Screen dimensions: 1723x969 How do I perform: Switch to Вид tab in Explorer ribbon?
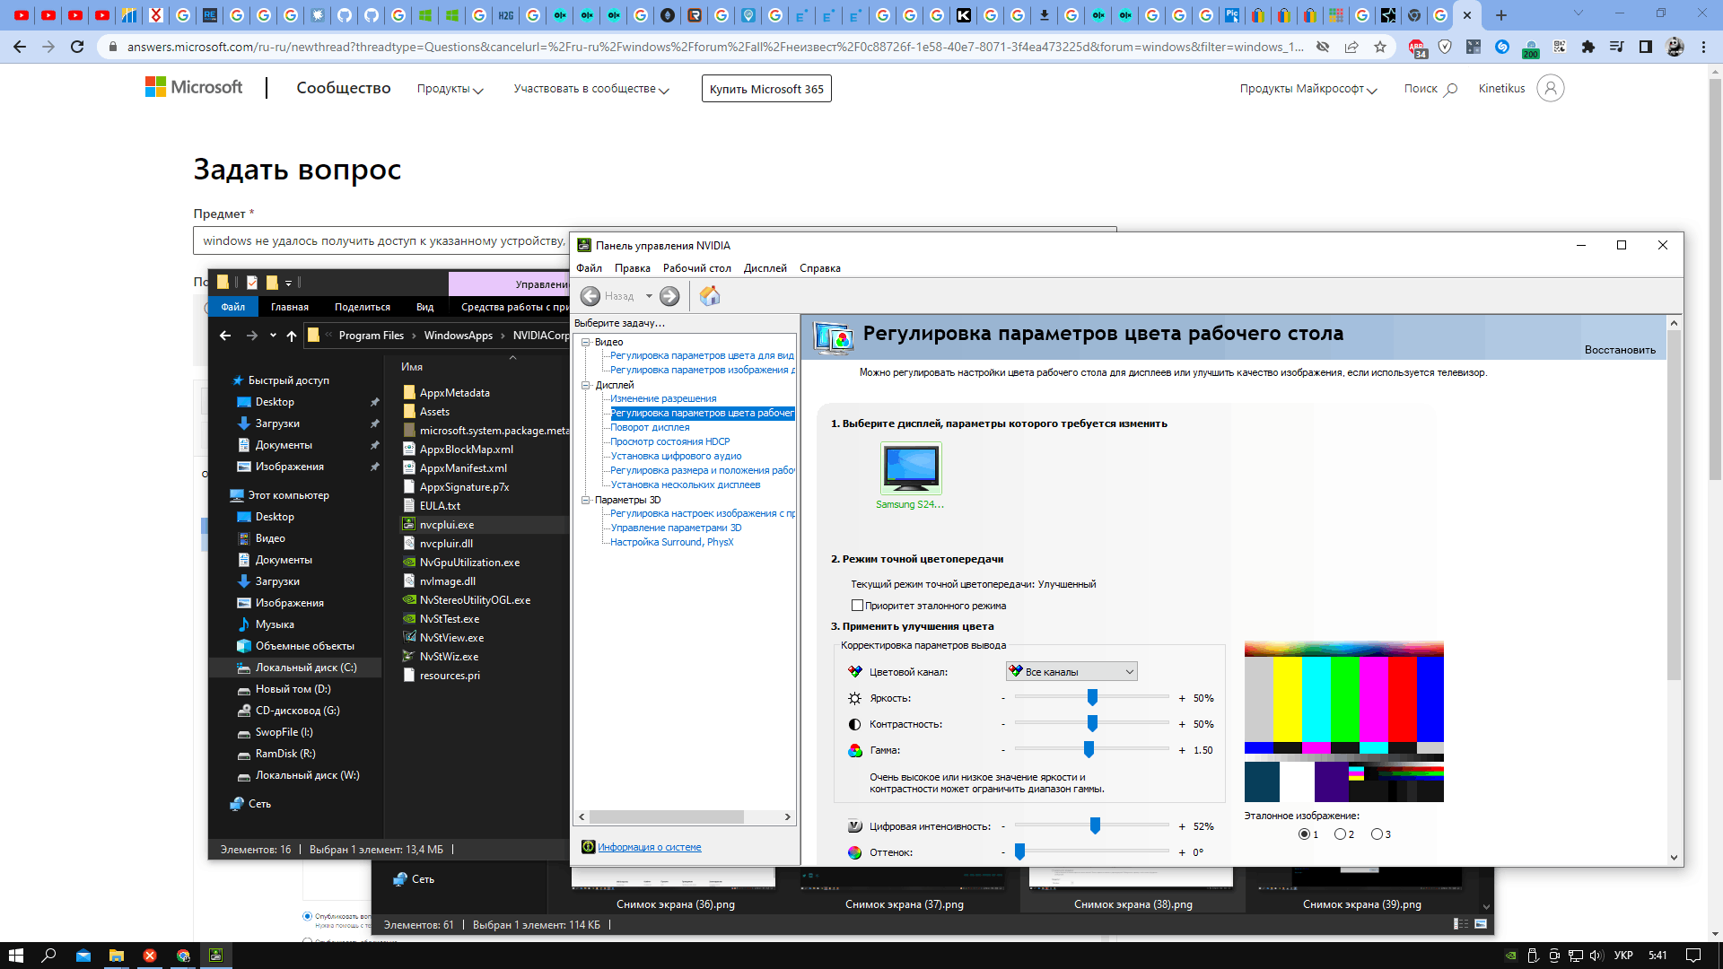[424, 307]
